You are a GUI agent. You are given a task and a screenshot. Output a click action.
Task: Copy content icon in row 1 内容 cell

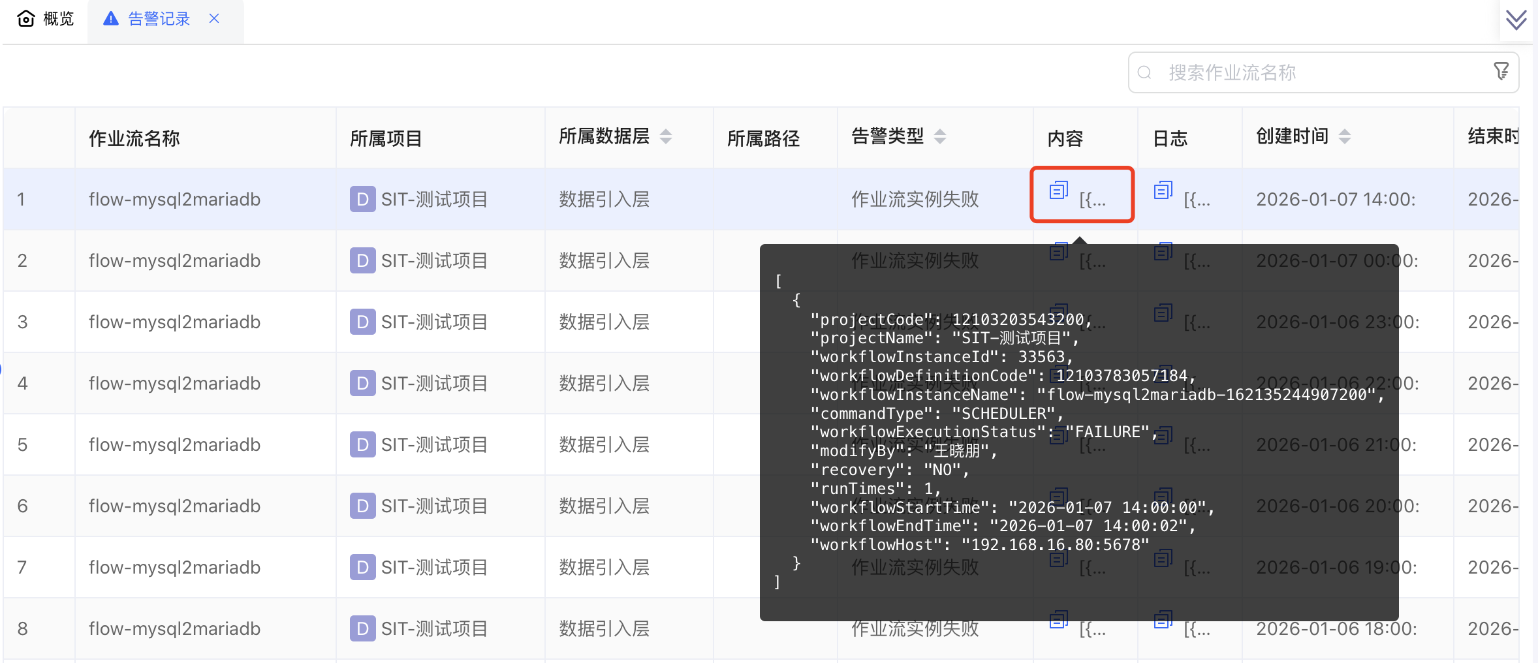[1059, 190]
